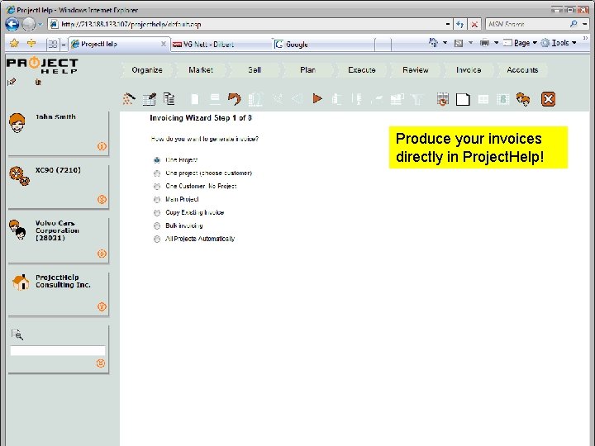This screenshot has height=446, width=595.
Task: Expand the John Smith card arrow
Action: (102, 146)
